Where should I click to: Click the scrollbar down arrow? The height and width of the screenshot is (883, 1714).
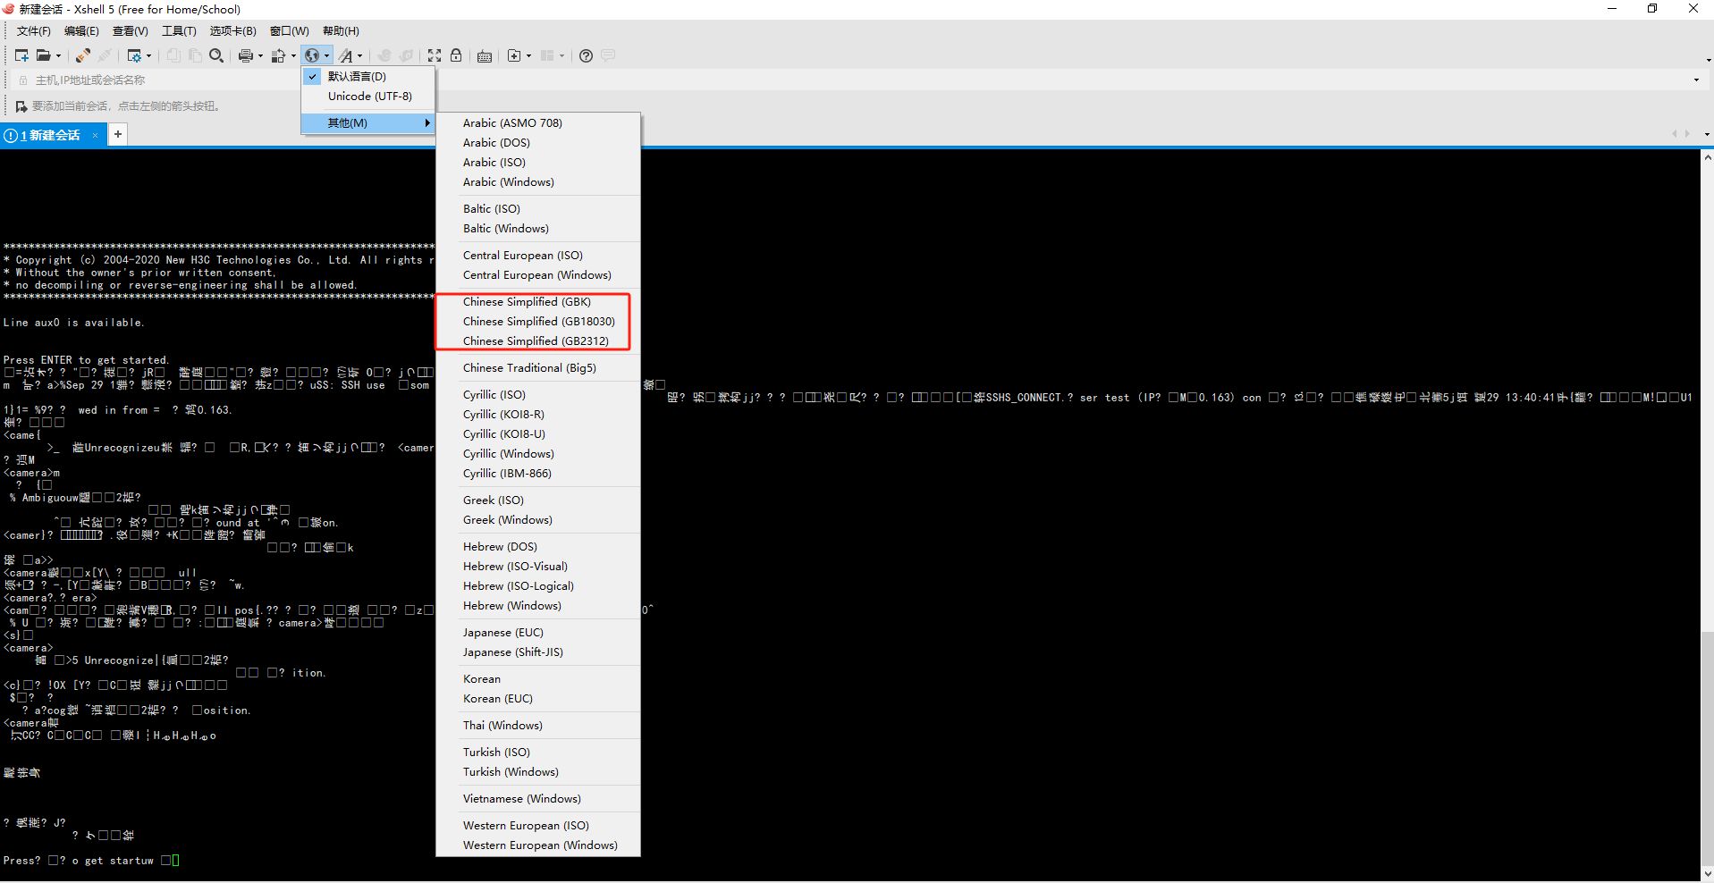[x=1706, y=873]
